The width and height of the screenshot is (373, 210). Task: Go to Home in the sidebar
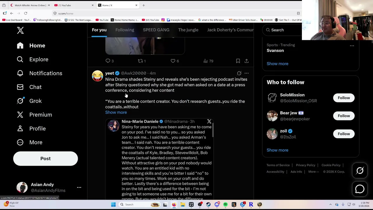coord(31,45)
